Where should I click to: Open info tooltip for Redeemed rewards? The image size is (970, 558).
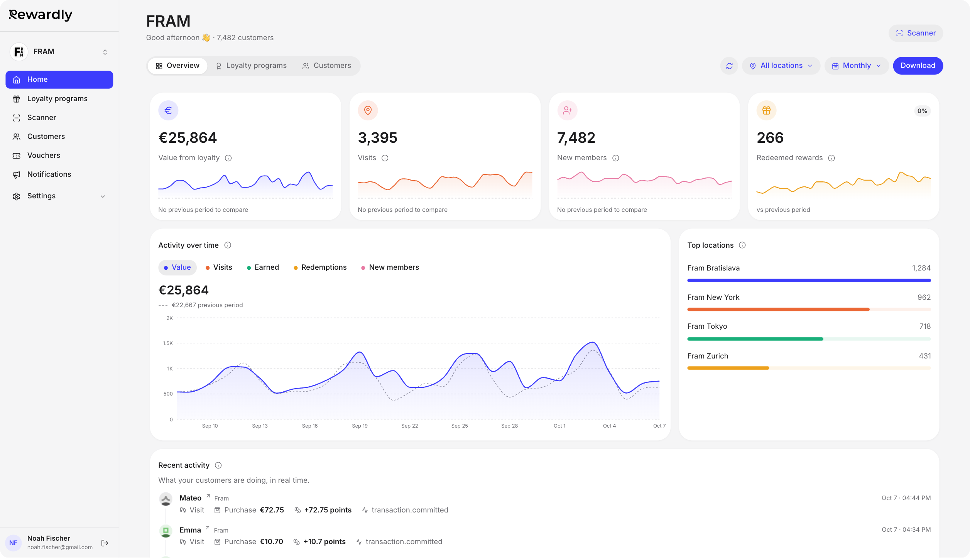[831, 158]
